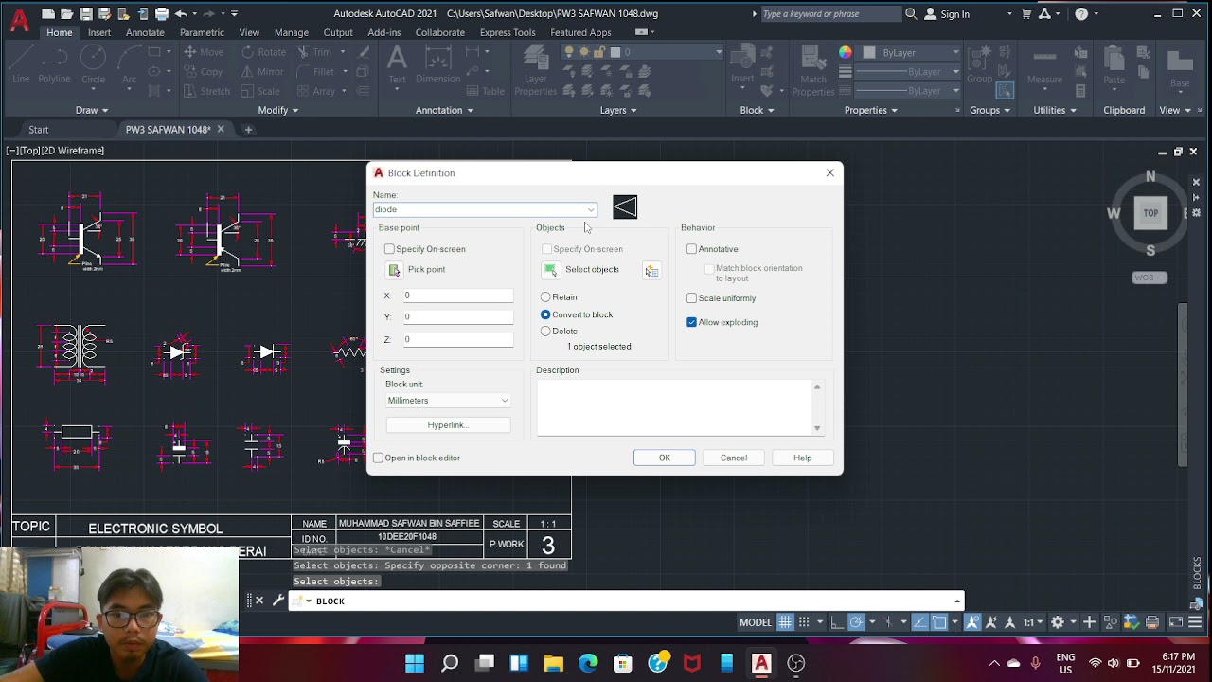The height and width of the screenshot is (682, 1212).
Task: Choose the Circle tool
Action: (93, 64)
